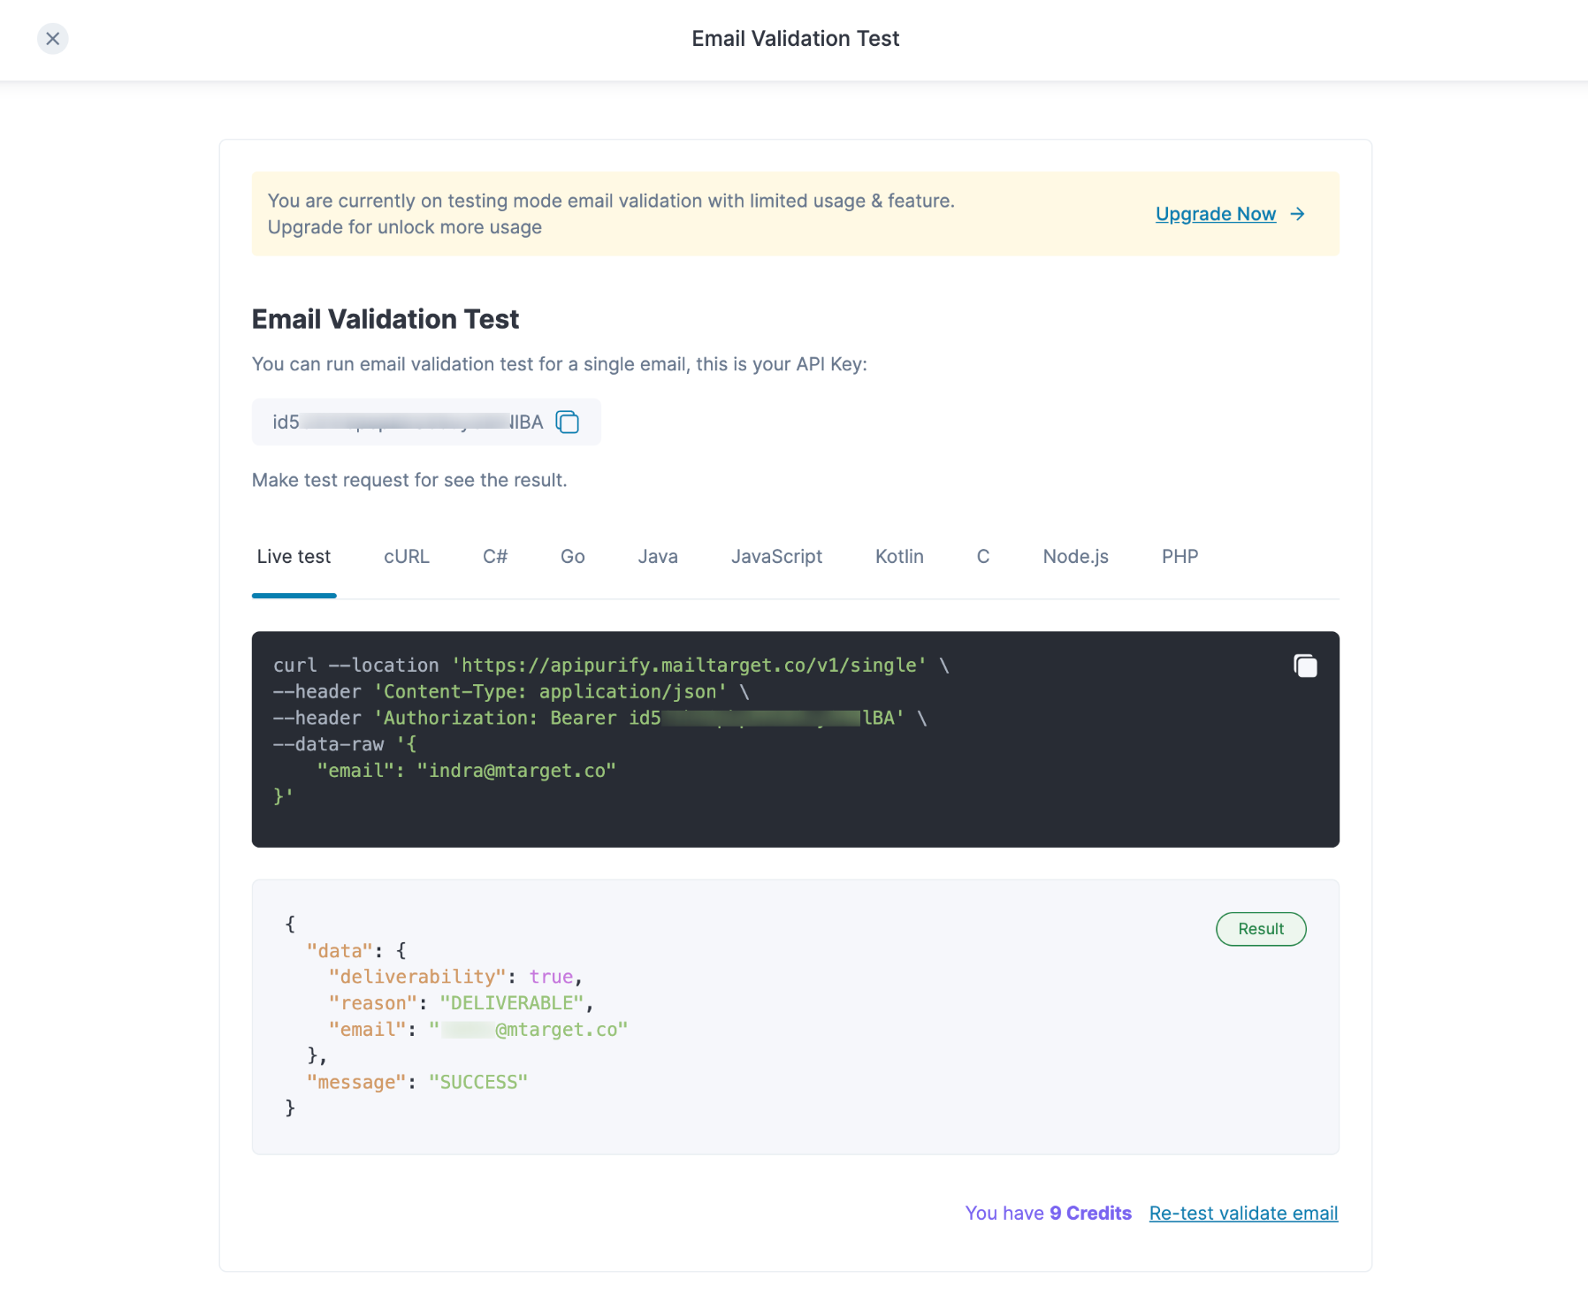Switch to the C# tab
The height and width of the screenshot is (1294, 1588).
click(x=495, y=557)
